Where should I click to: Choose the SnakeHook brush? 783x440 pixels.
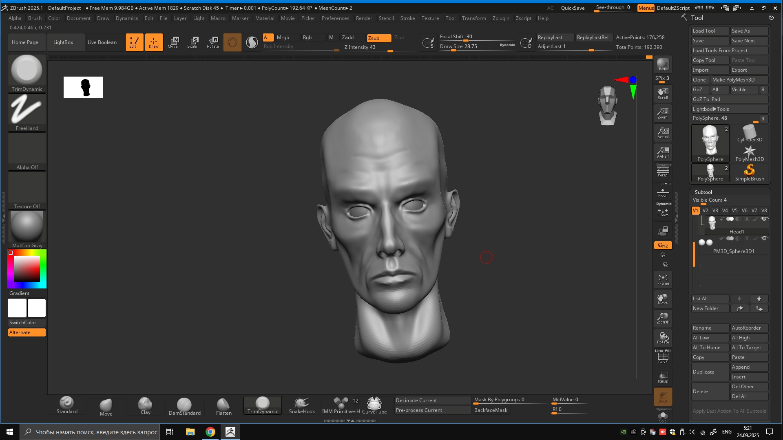pyautogui.click(x=302, y=406)
